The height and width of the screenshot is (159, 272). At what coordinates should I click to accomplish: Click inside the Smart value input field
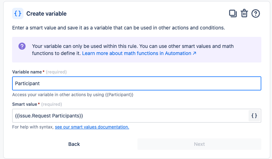click(x=130, y=116)
